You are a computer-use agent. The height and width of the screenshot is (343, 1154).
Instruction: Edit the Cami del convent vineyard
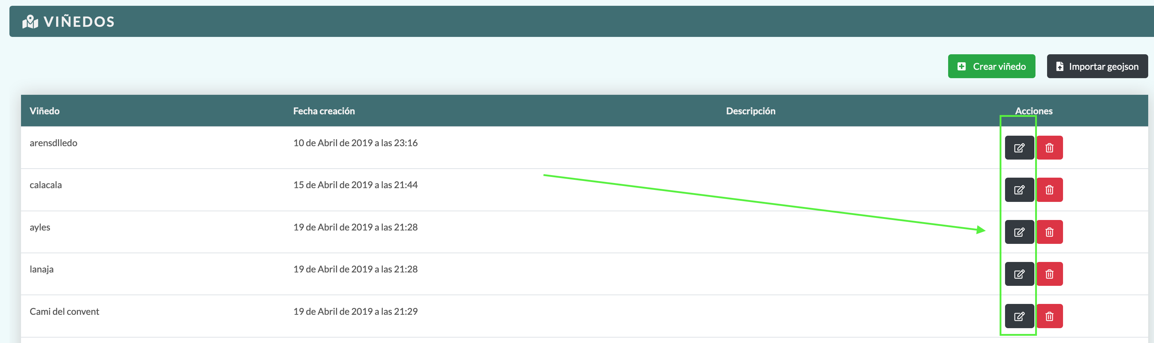tap(1019, 316)
